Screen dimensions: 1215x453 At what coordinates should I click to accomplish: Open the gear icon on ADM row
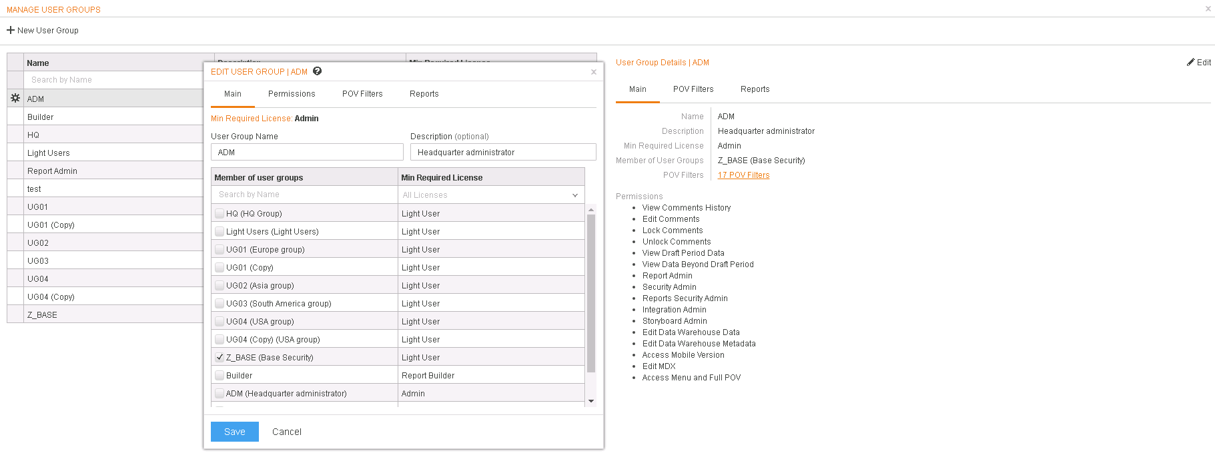15,98
